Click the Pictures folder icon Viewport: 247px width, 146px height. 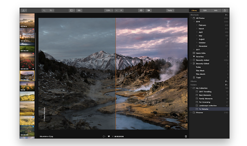pyautogui.click(x=194, y=112)
